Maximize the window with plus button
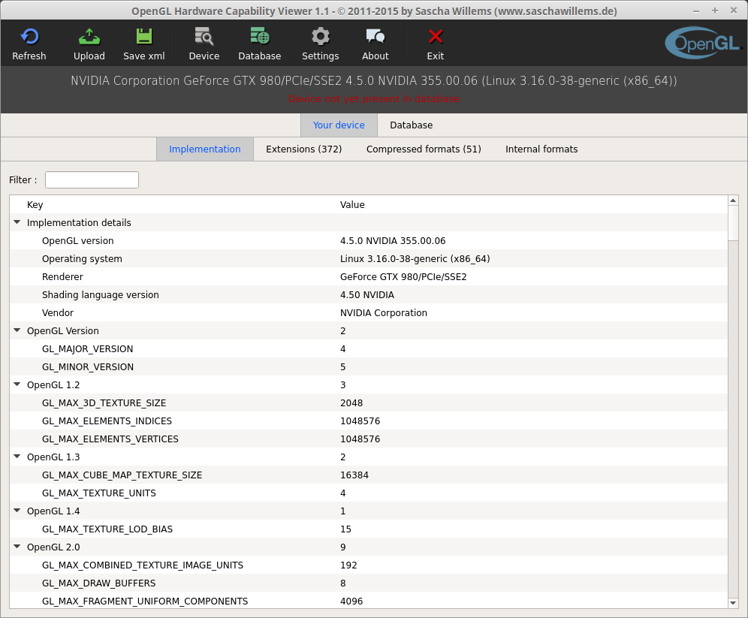The height and width of the screenshot is (618, 748). tap(715, 11)
